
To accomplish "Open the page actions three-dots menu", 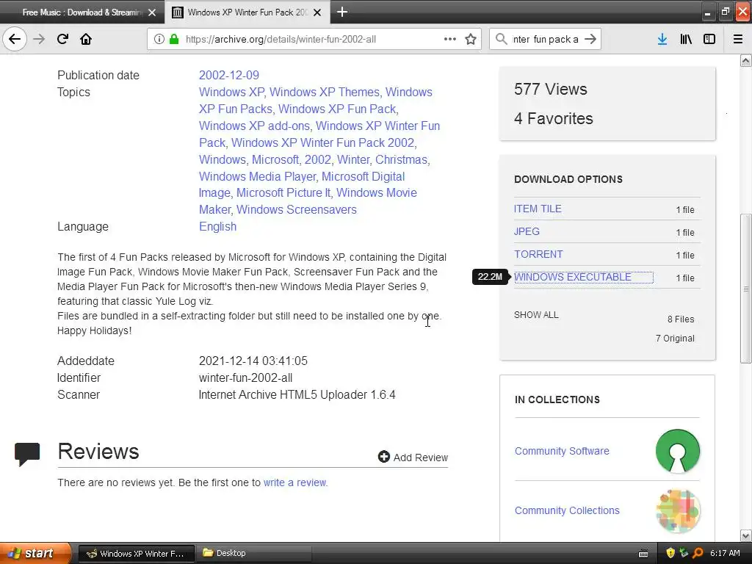I will [x=450, y=39].
